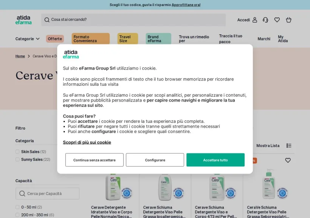Expand the Categorie dropdown menu
310x218 pixels.
point(28,39)
